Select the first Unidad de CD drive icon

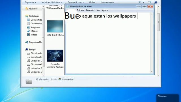(x=28, y=61)
